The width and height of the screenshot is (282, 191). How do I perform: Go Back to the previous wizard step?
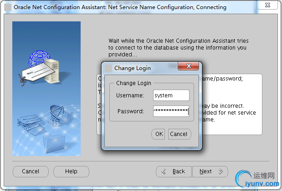[174, 171]
